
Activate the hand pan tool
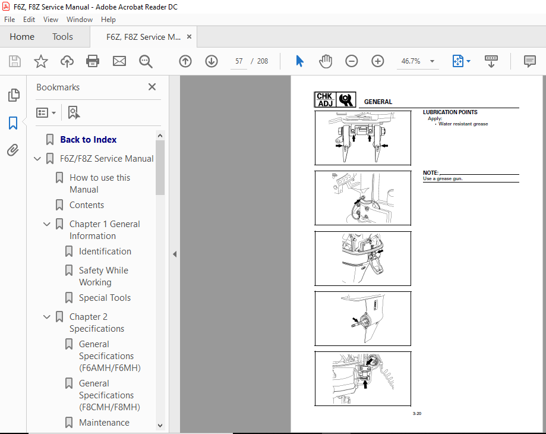tap(326, 61)
